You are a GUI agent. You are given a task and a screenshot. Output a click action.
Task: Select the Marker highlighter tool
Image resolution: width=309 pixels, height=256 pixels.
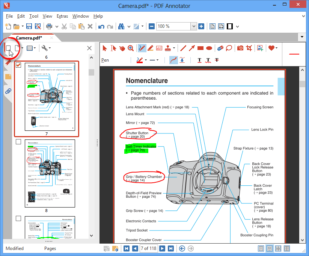(150, 48)
